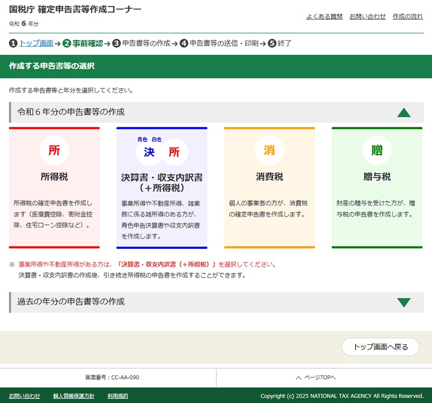The width and height of the screenshot is (432, 403).
Task: Click the 画面番号:CC-AA-090 text
Action: [112, 377]
